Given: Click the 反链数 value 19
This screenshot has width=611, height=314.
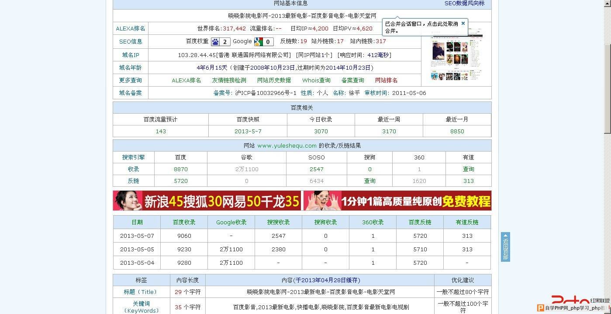Looking at the screenshot, I should coord(304,41).
